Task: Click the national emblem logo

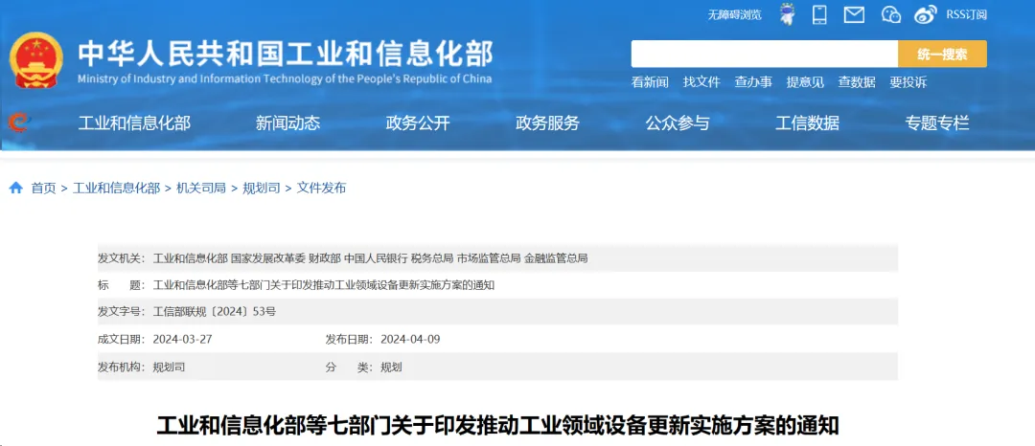Action: click(x=35, y=60)
